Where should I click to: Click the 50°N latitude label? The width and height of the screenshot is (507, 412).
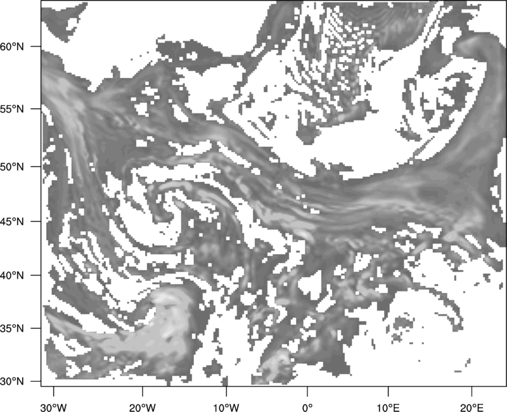pos(12,167)
